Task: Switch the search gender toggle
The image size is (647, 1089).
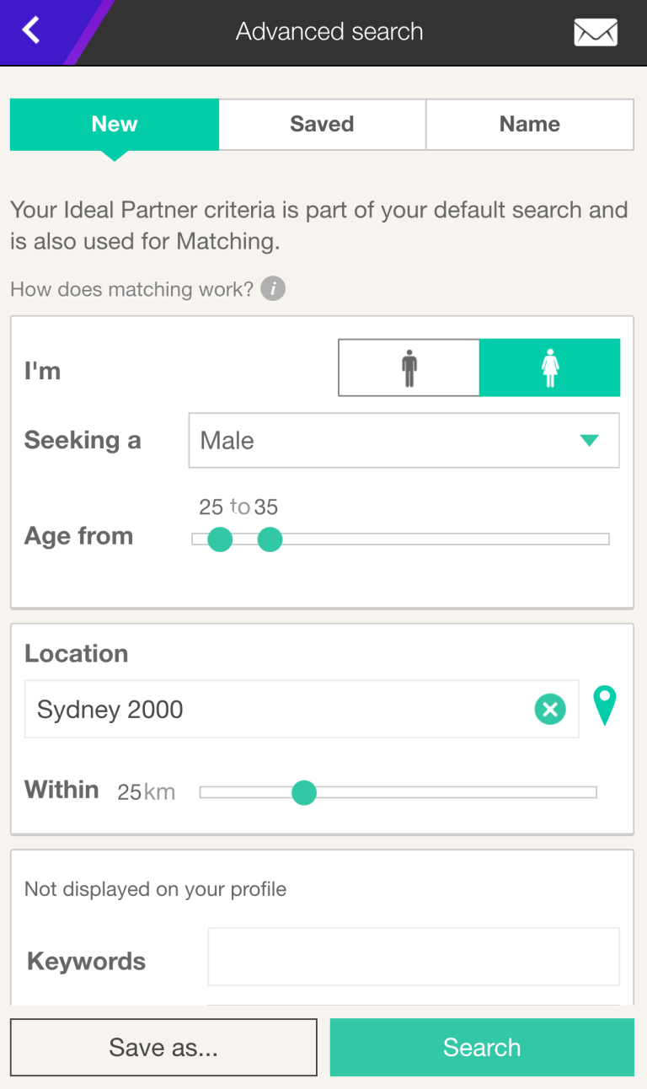Action: pyautogui.click(x=409, y=367)
